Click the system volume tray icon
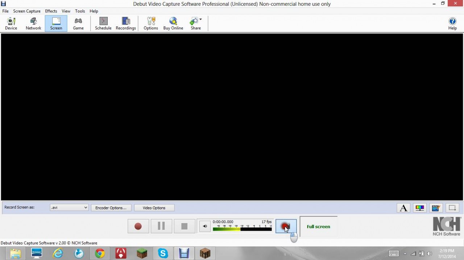The width and height of the screenshot is (464, 260). pyautogui.click(x=430, y=253)
